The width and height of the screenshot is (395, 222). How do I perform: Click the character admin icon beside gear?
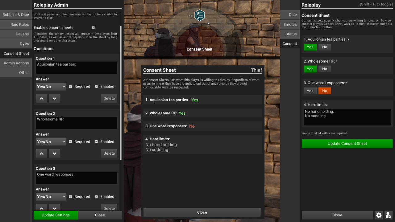389,215
